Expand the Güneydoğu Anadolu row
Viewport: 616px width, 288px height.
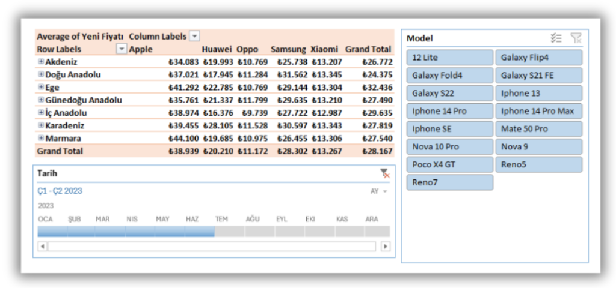tap(41, 100)
